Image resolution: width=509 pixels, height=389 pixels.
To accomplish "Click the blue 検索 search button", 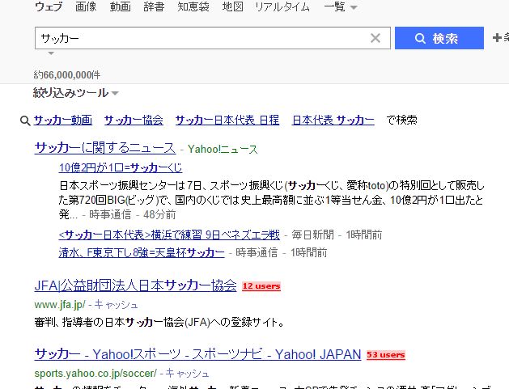I will (439, 38).
